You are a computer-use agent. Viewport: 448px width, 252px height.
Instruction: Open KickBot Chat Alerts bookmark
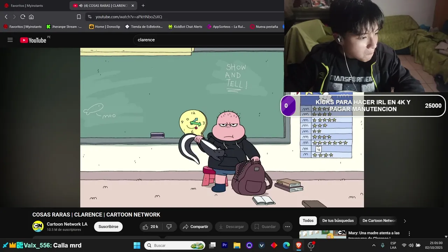click(x=185, y=27)
